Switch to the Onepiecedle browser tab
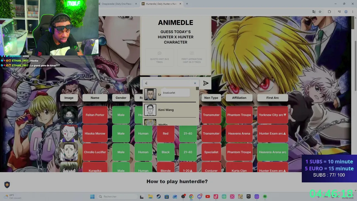This screenshot has height=201, width=357. click(117, 4)
